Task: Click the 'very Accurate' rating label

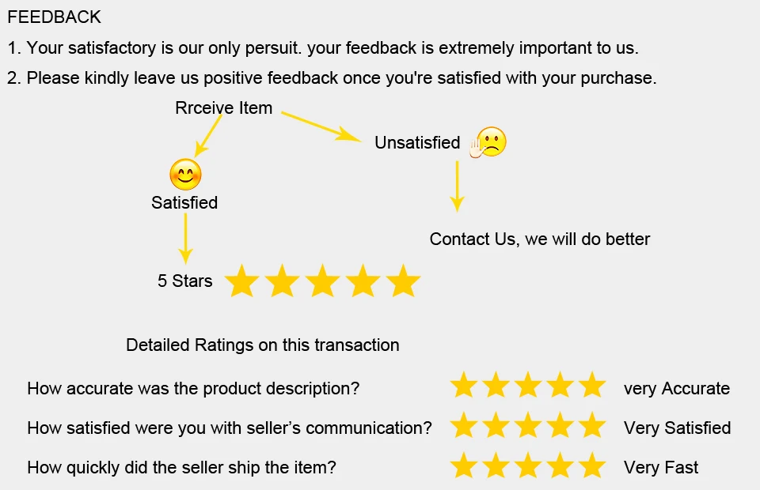Action: (x=677, y=388)
